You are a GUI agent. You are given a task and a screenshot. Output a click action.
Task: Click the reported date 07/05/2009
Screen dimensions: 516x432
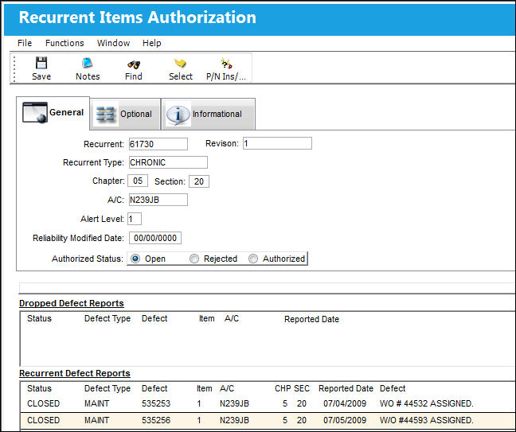click(x=345, y=420)
